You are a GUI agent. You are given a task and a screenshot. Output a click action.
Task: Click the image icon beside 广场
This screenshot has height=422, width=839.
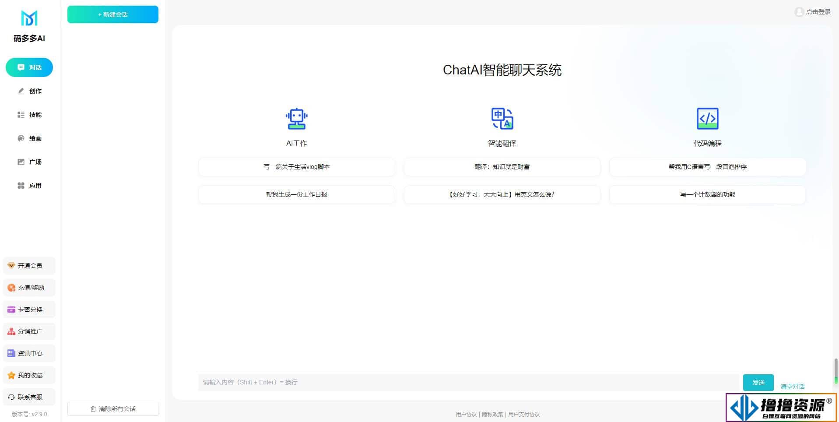pos(21,162)
